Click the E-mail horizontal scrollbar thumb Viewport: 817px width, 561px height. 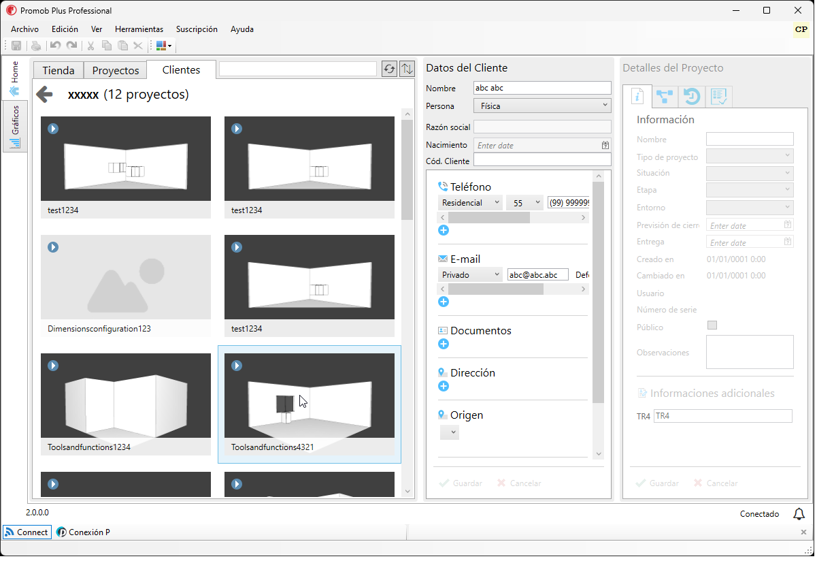[x=495, y=289]
